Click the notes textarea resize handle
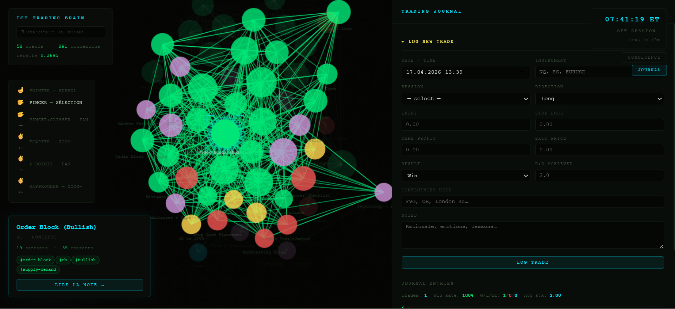Screen dimensions: 675x309 pos(661,246)
